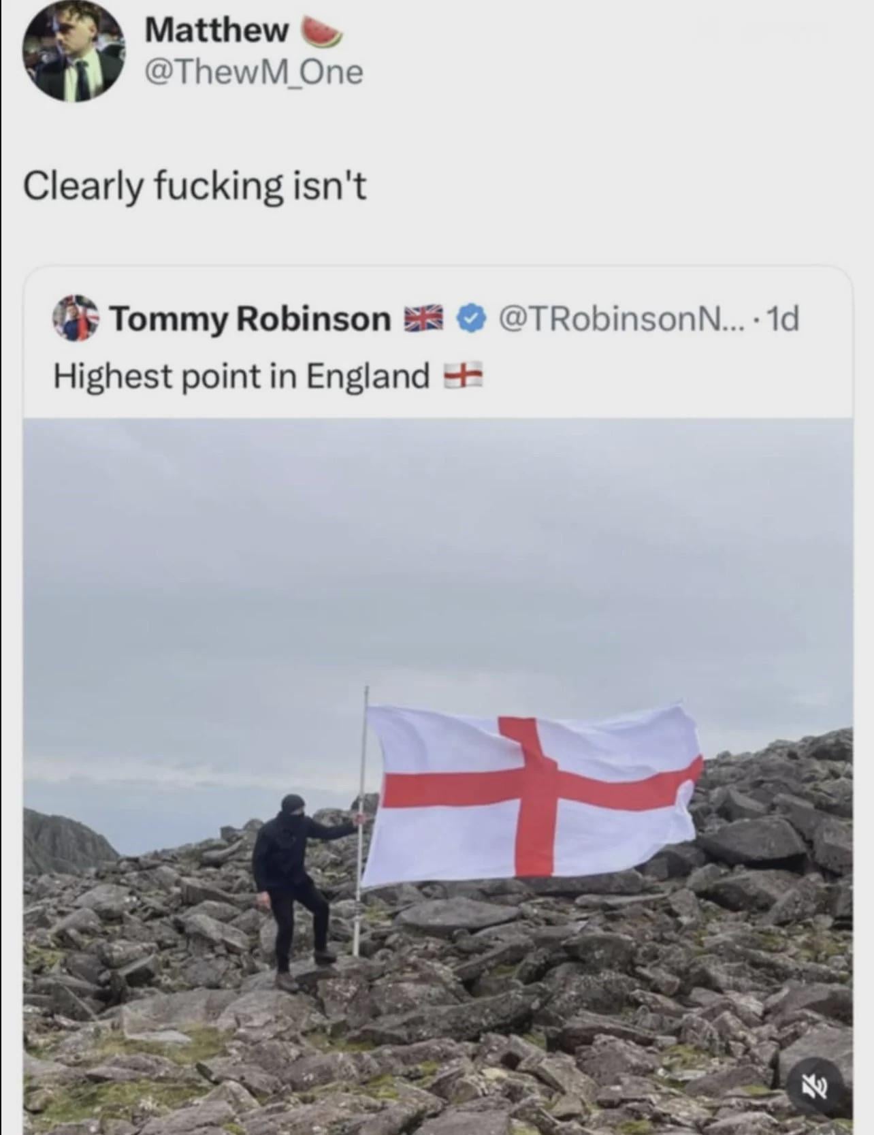Screen dimensions: 874x1135
Task: Open the quoted tweet video of the flag
Action: [x=438, y=776]
